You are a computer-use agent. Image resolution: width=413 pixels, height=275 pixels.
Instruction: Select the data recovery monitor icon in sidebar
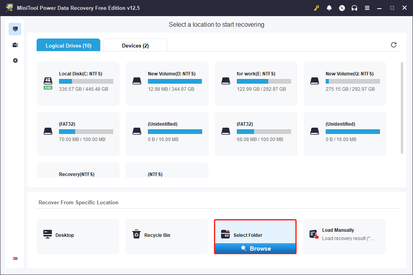coord(15,29)
